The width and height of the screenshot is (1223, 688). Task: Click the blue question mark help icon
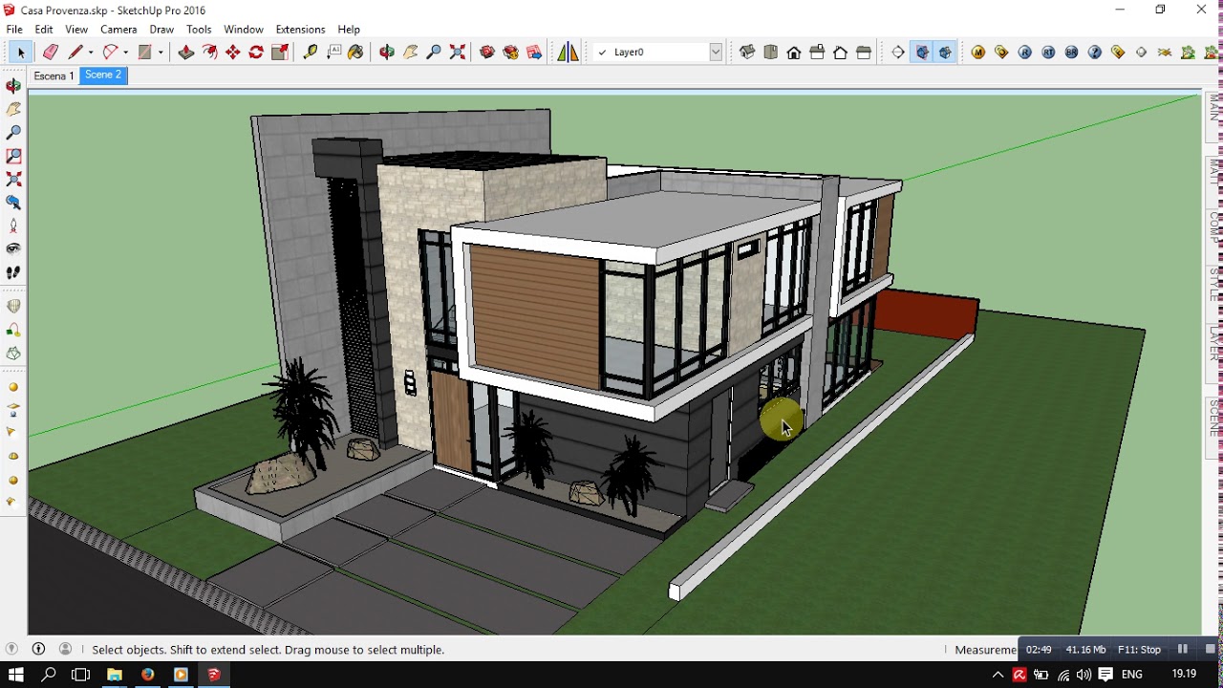tap(1095, 53)
